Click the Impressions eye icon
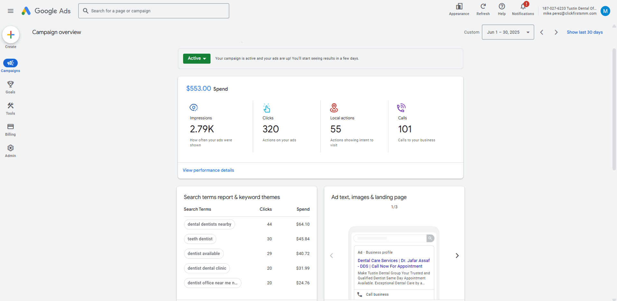Screen dimensions: 617x301 tap(194, 107)
